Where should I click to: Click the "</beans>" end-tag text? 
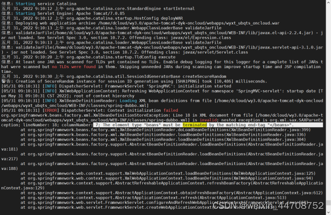point(279,125)
